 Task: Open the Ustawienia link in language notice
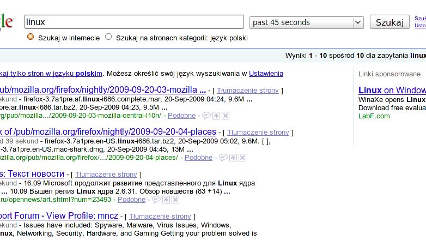pyautogui.click(x=266, y=74)
